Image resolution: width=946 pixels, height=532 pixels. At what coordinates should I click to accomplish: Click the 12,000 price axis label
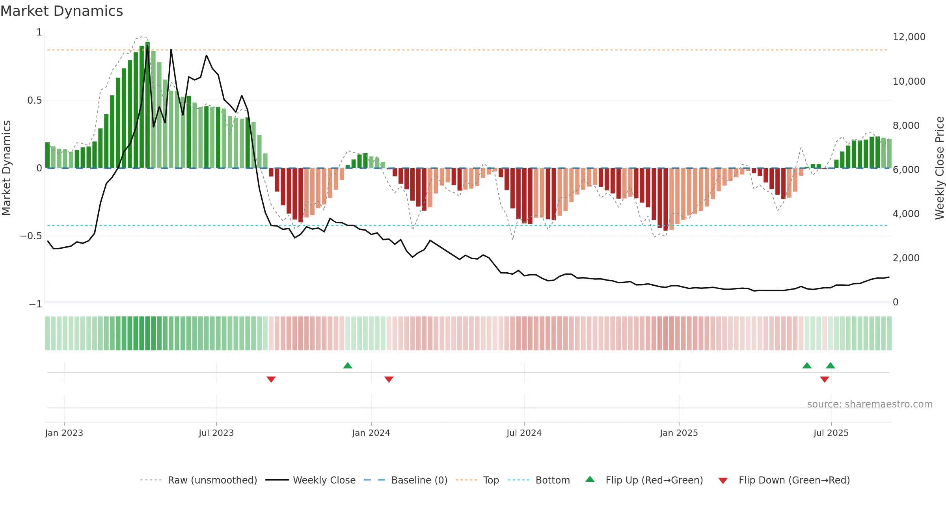909,37
